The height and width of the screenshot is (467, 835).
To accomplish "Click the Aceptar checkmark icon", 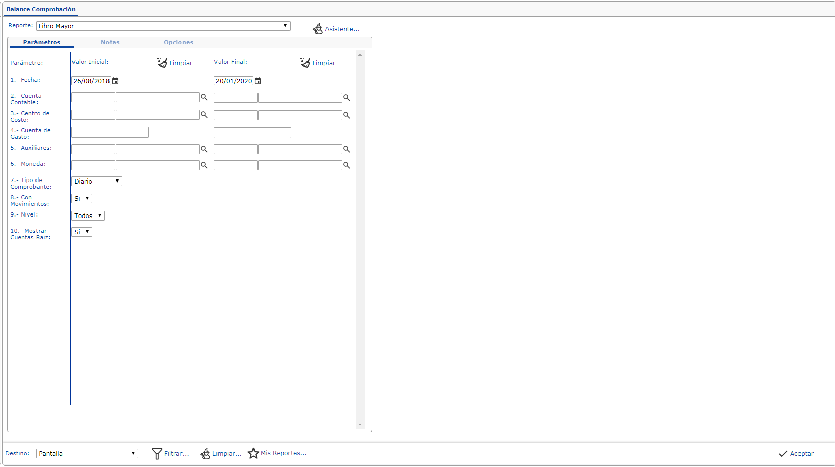I will (783, 454).
